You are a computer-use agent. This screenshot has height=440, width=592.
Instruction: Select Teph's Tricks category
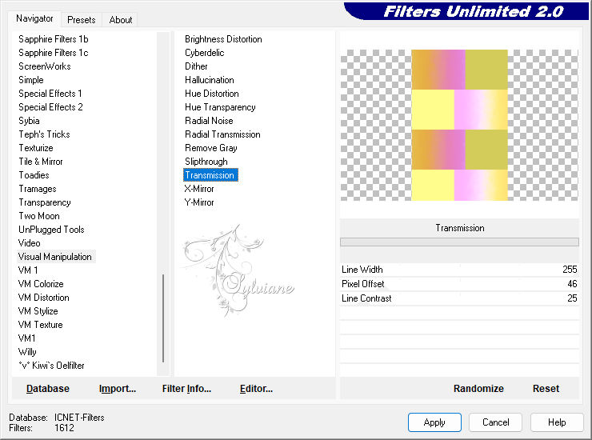pos(44,134)
